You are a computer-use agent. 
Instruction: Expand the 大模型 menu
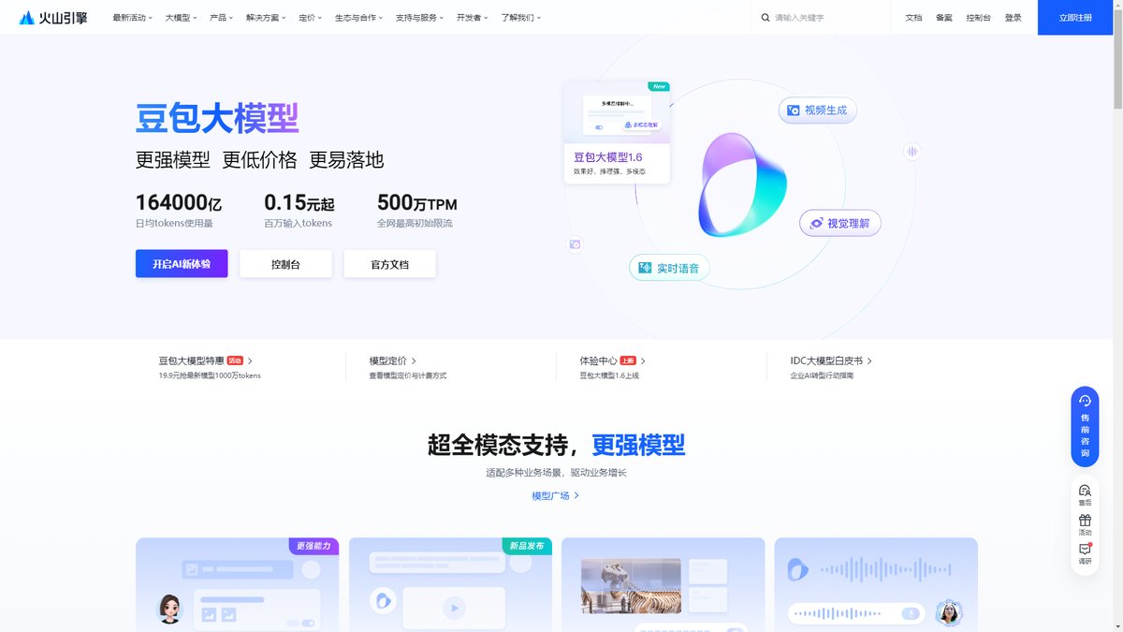pos(181,18)
